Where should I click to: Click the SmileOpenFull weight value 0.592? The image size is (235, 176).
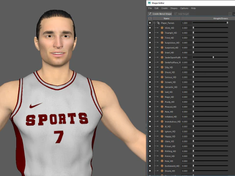click(187, 57)
